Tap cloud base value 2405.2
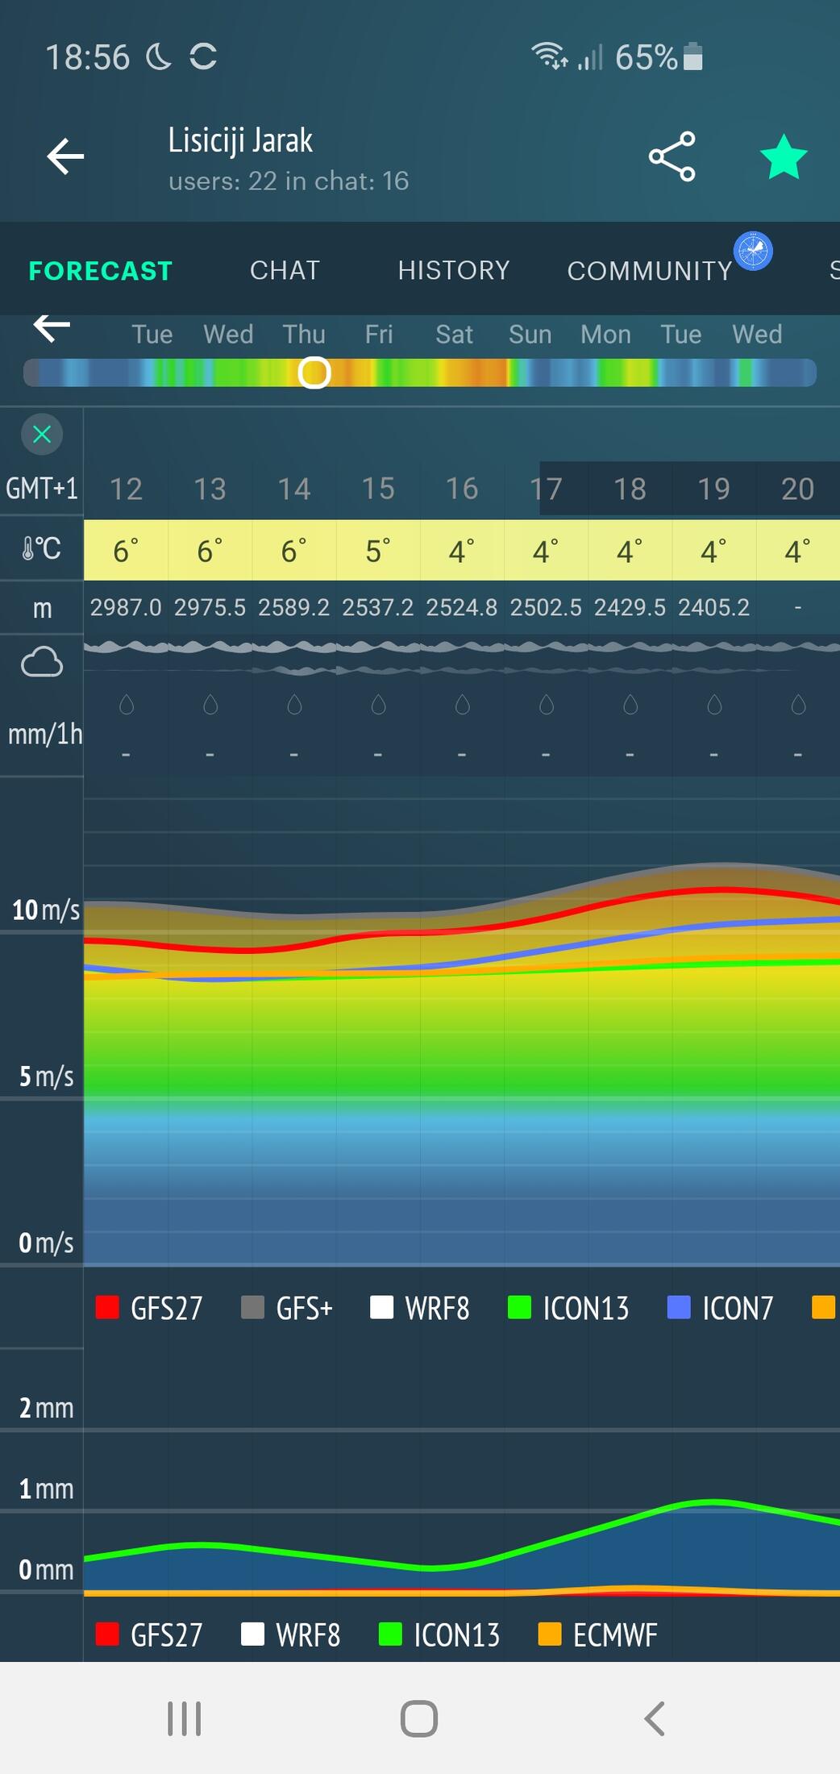 (x=713, y=607)
